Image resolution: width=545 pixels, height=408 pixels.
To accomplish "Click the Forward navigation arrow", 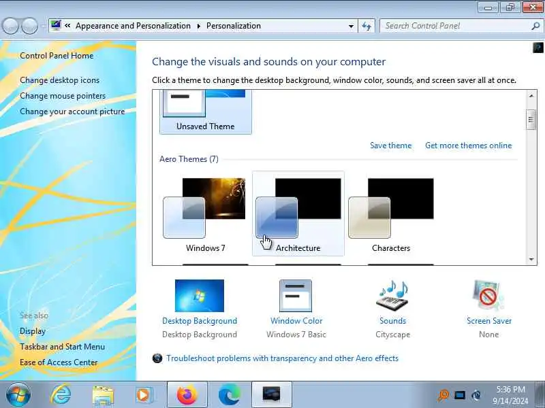I will pos(30,26).
